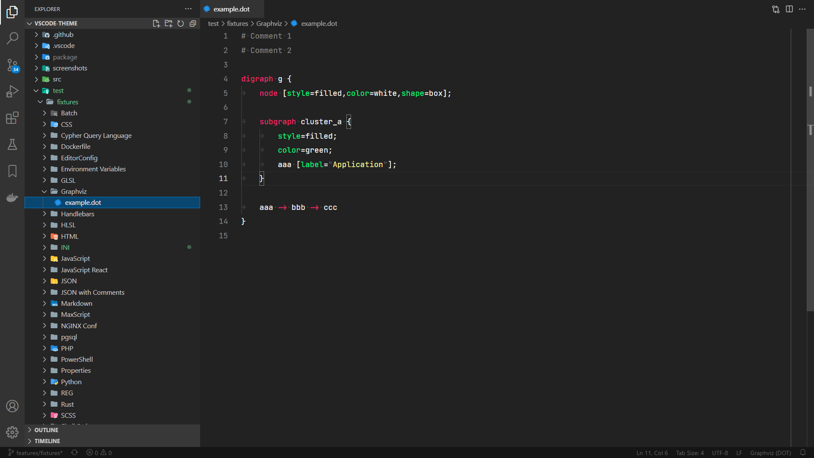Open the Extensions view

click(12, 118)
